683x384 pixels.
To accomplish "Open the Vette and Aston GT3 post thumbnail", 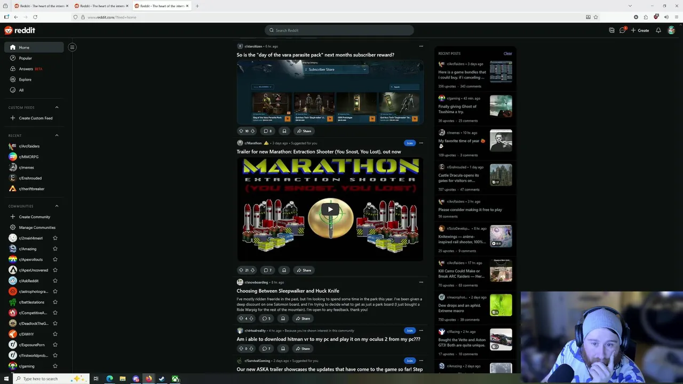I will coord(501,339).
